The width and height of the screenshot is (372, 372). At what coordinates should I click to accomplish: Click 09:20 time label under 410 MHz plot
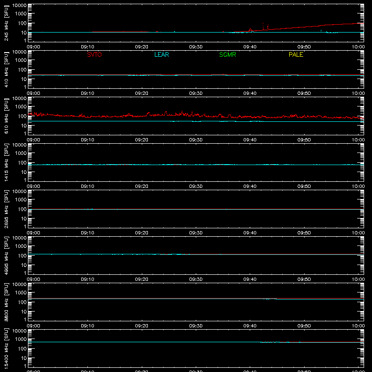click(x=142, y=93)
